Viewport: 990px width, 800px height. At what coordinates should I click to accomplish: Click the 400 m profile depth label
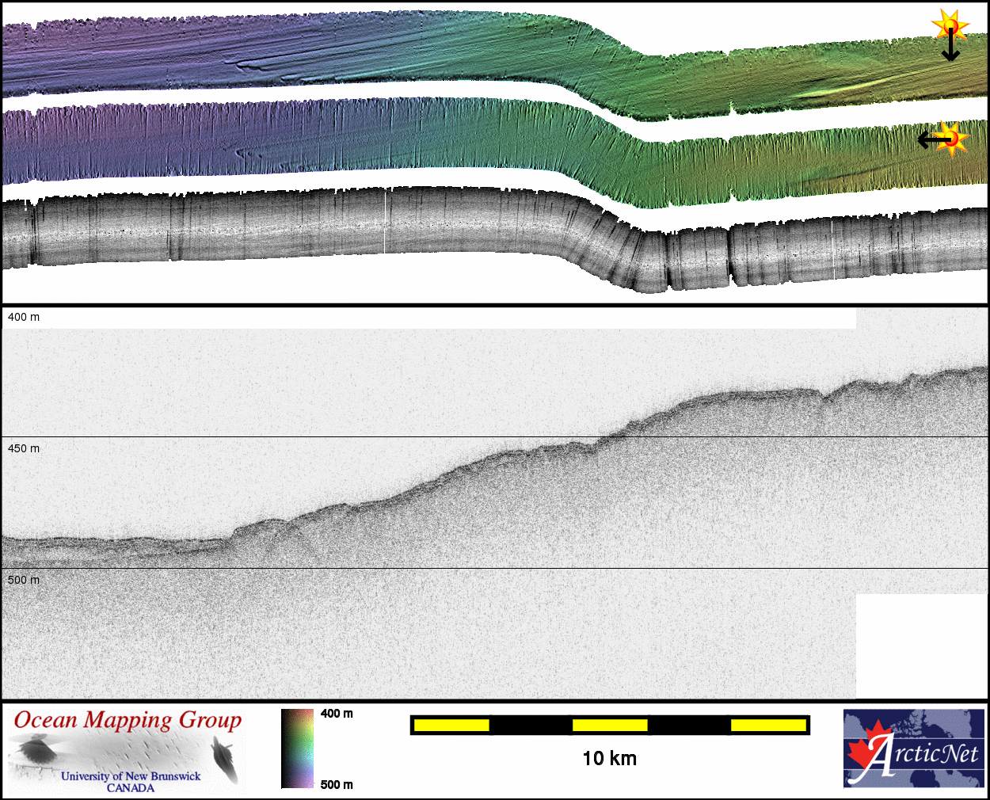click(x=24, y=317)
